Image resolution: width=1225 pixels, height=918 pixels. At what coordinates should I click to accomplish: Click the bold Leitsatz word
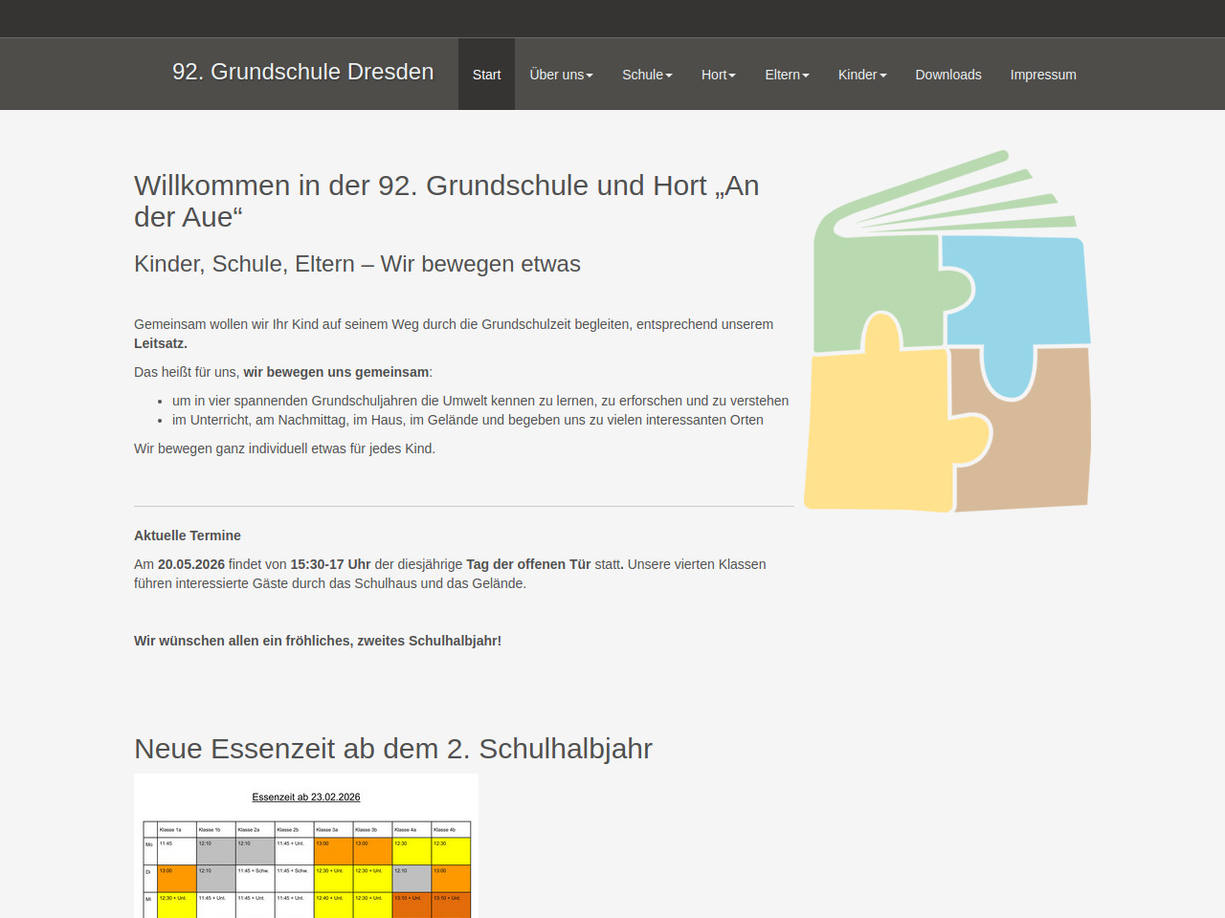pyautogui.click(x=160, y=343)
